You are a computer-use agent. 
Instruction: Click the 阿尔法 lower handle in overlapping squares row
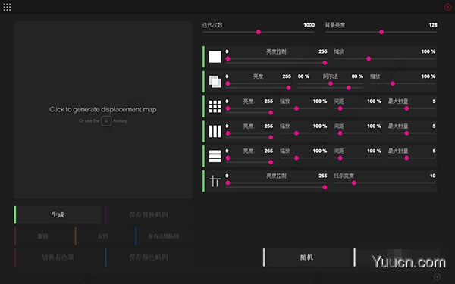tap(331, 83)
